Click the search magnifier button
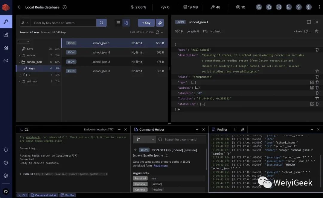The width and height of the screenshot is (323, 198). coord(101,23)
